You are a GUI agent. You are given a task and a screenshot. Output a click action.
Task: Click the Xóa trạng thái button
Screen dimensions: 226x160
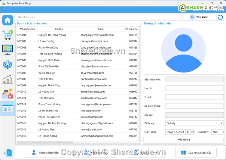point(95,153)
